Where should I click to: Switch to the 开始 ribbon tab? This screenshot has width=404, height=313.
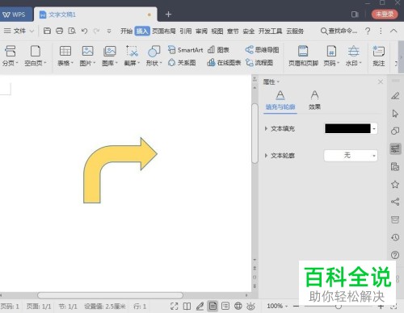point(126,31)
